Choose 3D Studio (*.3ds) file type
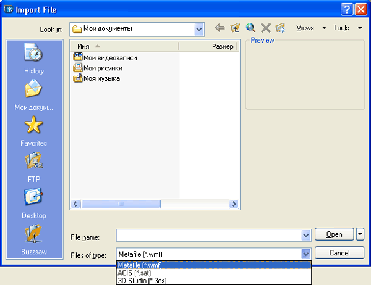This screenshot has height=285, width=371. tap(142, 281)
